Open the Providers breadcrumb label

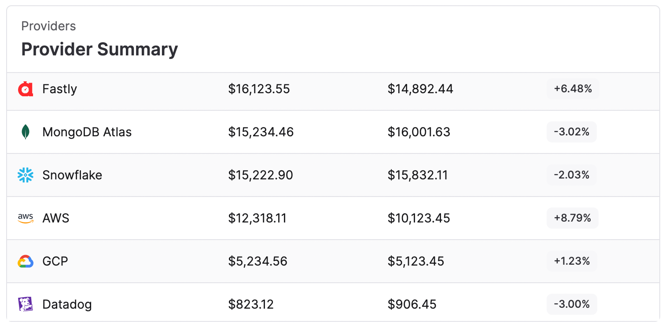(48, 26)
